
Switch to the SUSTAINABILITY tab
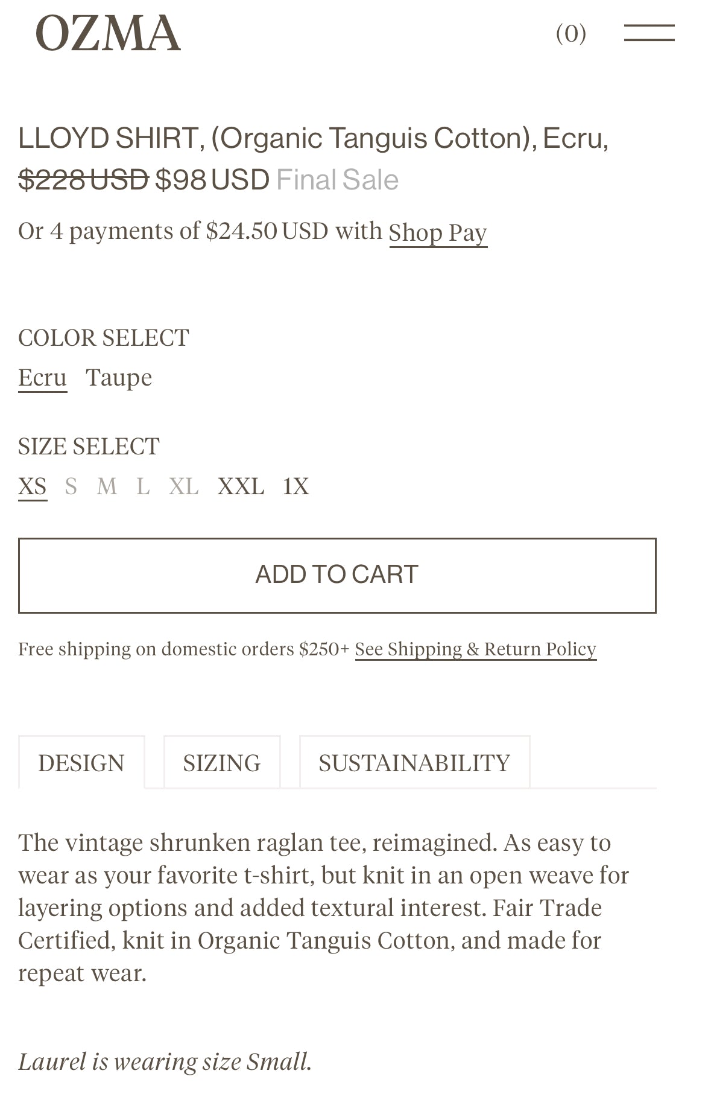click(x=414, y=762)
